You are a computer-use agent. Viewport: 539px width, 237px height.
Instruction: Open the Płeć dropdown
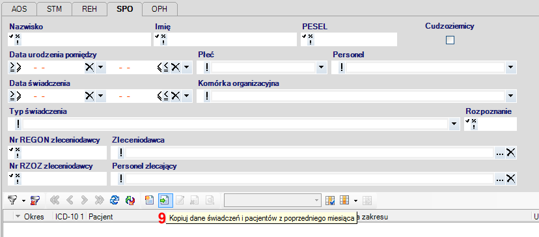pyautogui.click(x=322, y=68)
